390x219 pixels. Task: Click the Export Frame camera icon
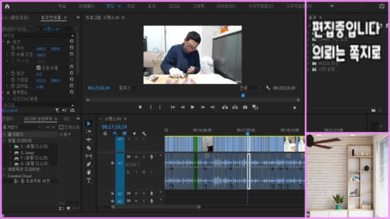245,107
